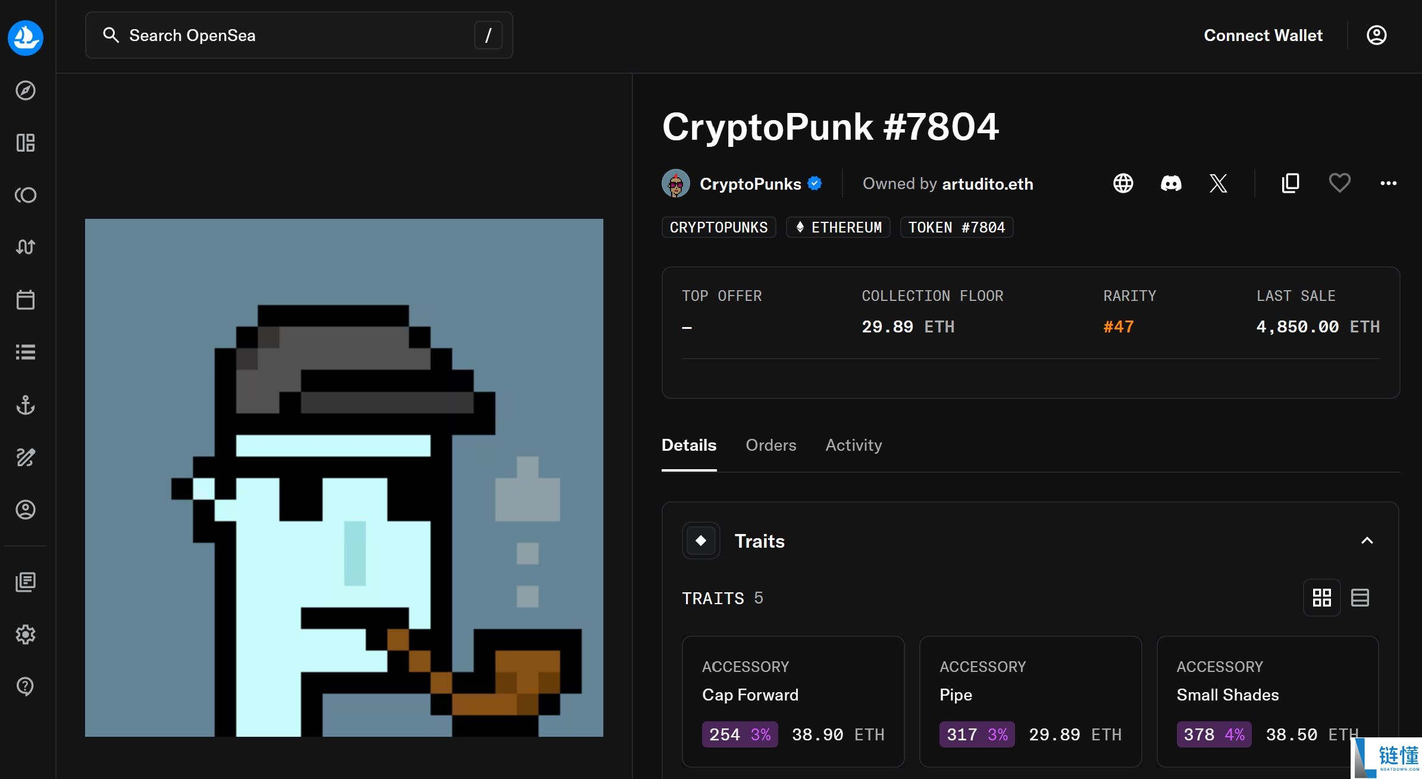
Task: Switch to the Orders tab
Action: 771,445
